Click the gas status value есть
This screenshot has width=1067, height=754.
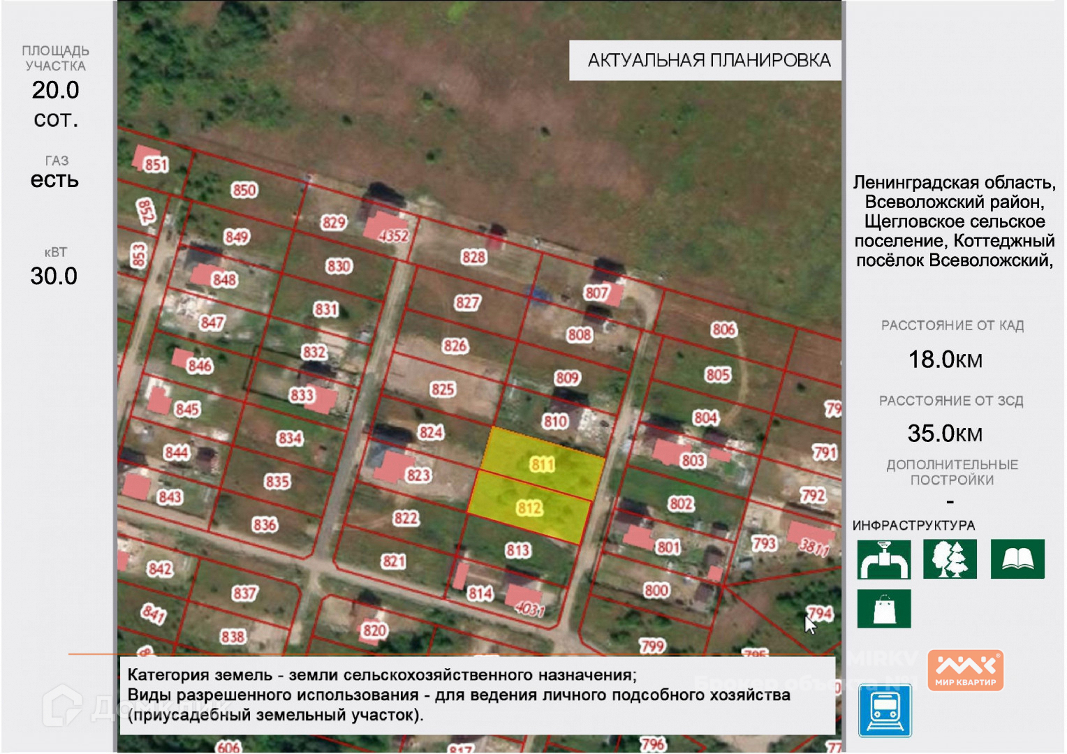(x=54, y=180)
